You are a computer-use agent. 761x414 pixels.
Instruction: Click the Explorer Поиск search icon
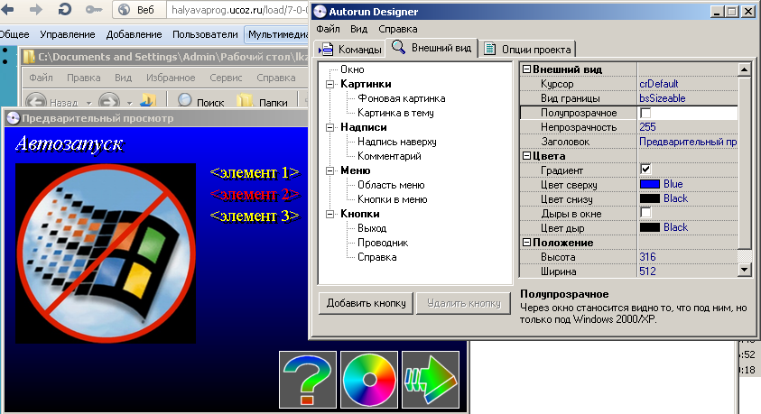(x=184, y=100)
